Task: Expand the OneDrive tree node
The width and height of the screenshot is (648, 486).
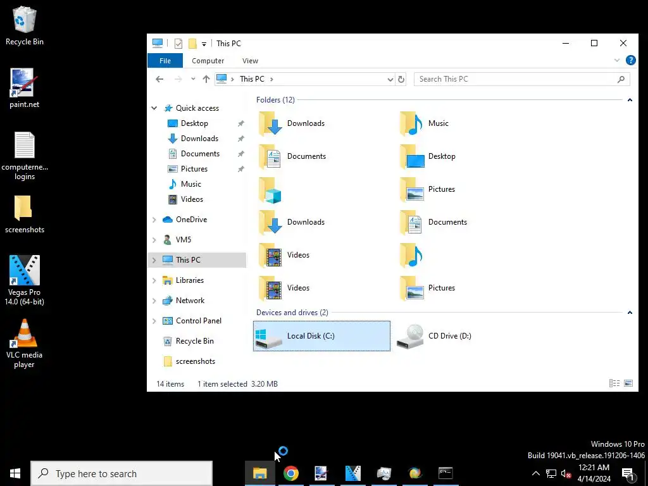Action: click(154, 220)
